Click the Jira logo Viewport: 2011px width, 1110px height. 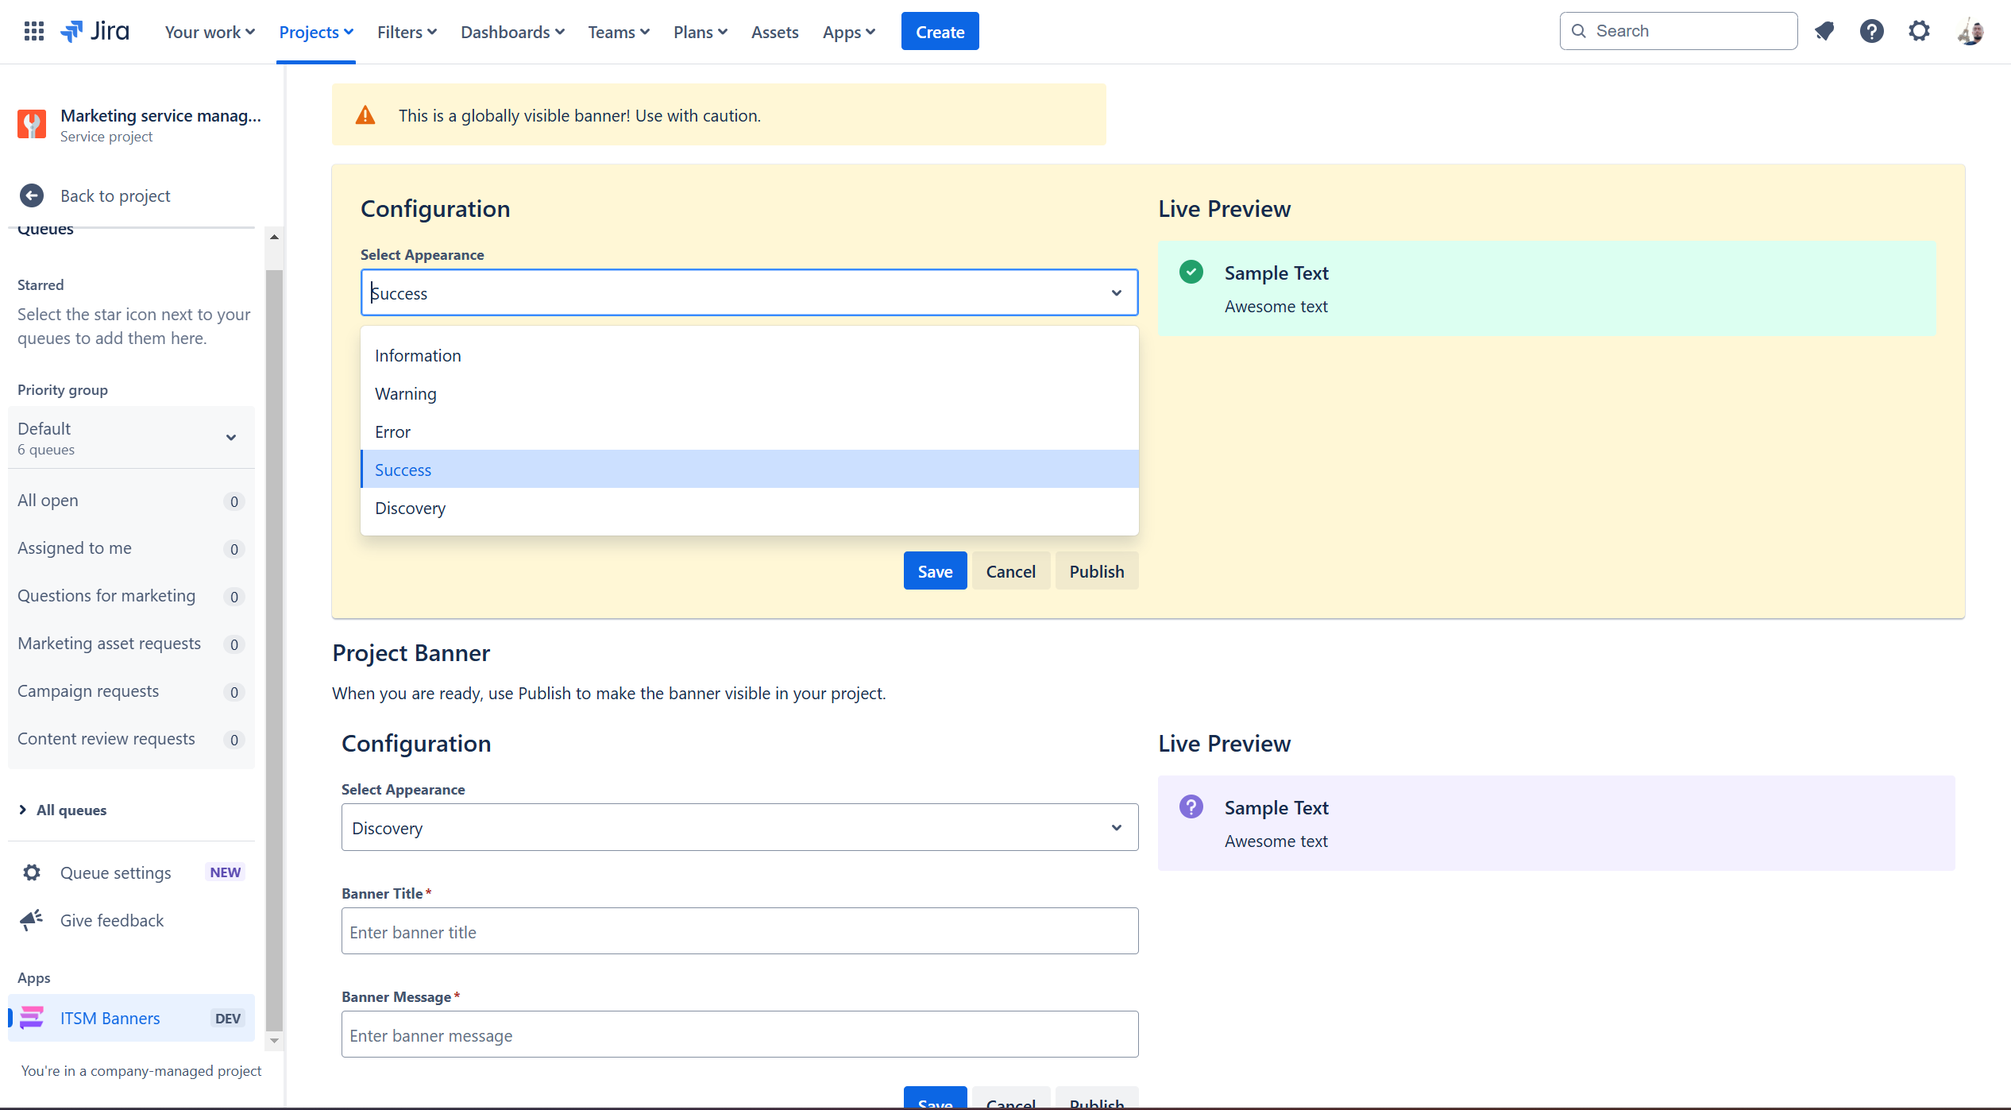[x=95, y=31]
